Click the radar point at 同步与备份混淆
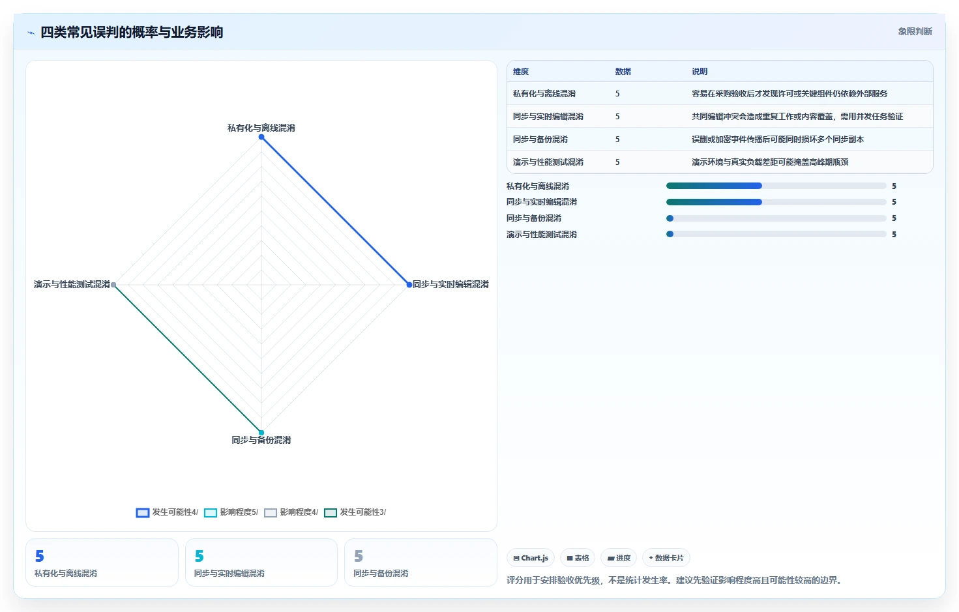 coord(261,432)
